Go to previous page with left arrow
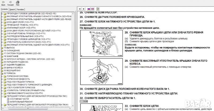Viewport: 214px width, 111px height. (x=80, y=9)
